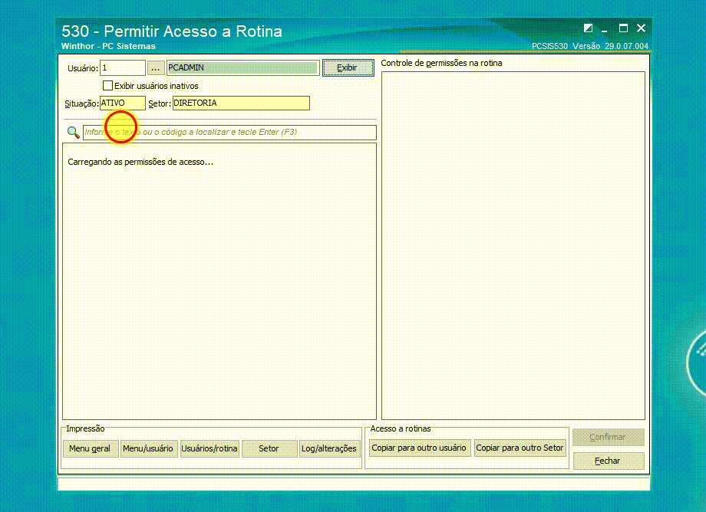Image resolution: width=706 pixels, height=512 pixels.
Task: Open the Log/alterações report
Action: (x=329, y=448)
